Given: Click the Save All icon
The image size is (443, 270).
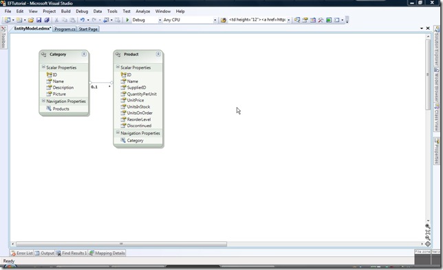Looking at the screenshot, I should pyautogui.click(x=47, y=20).
